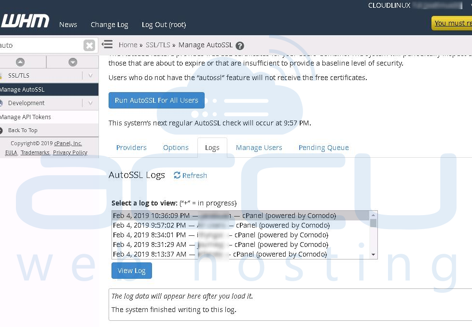Go to Home in breadcrumb
472x327 pixels.
pos(128,45)
